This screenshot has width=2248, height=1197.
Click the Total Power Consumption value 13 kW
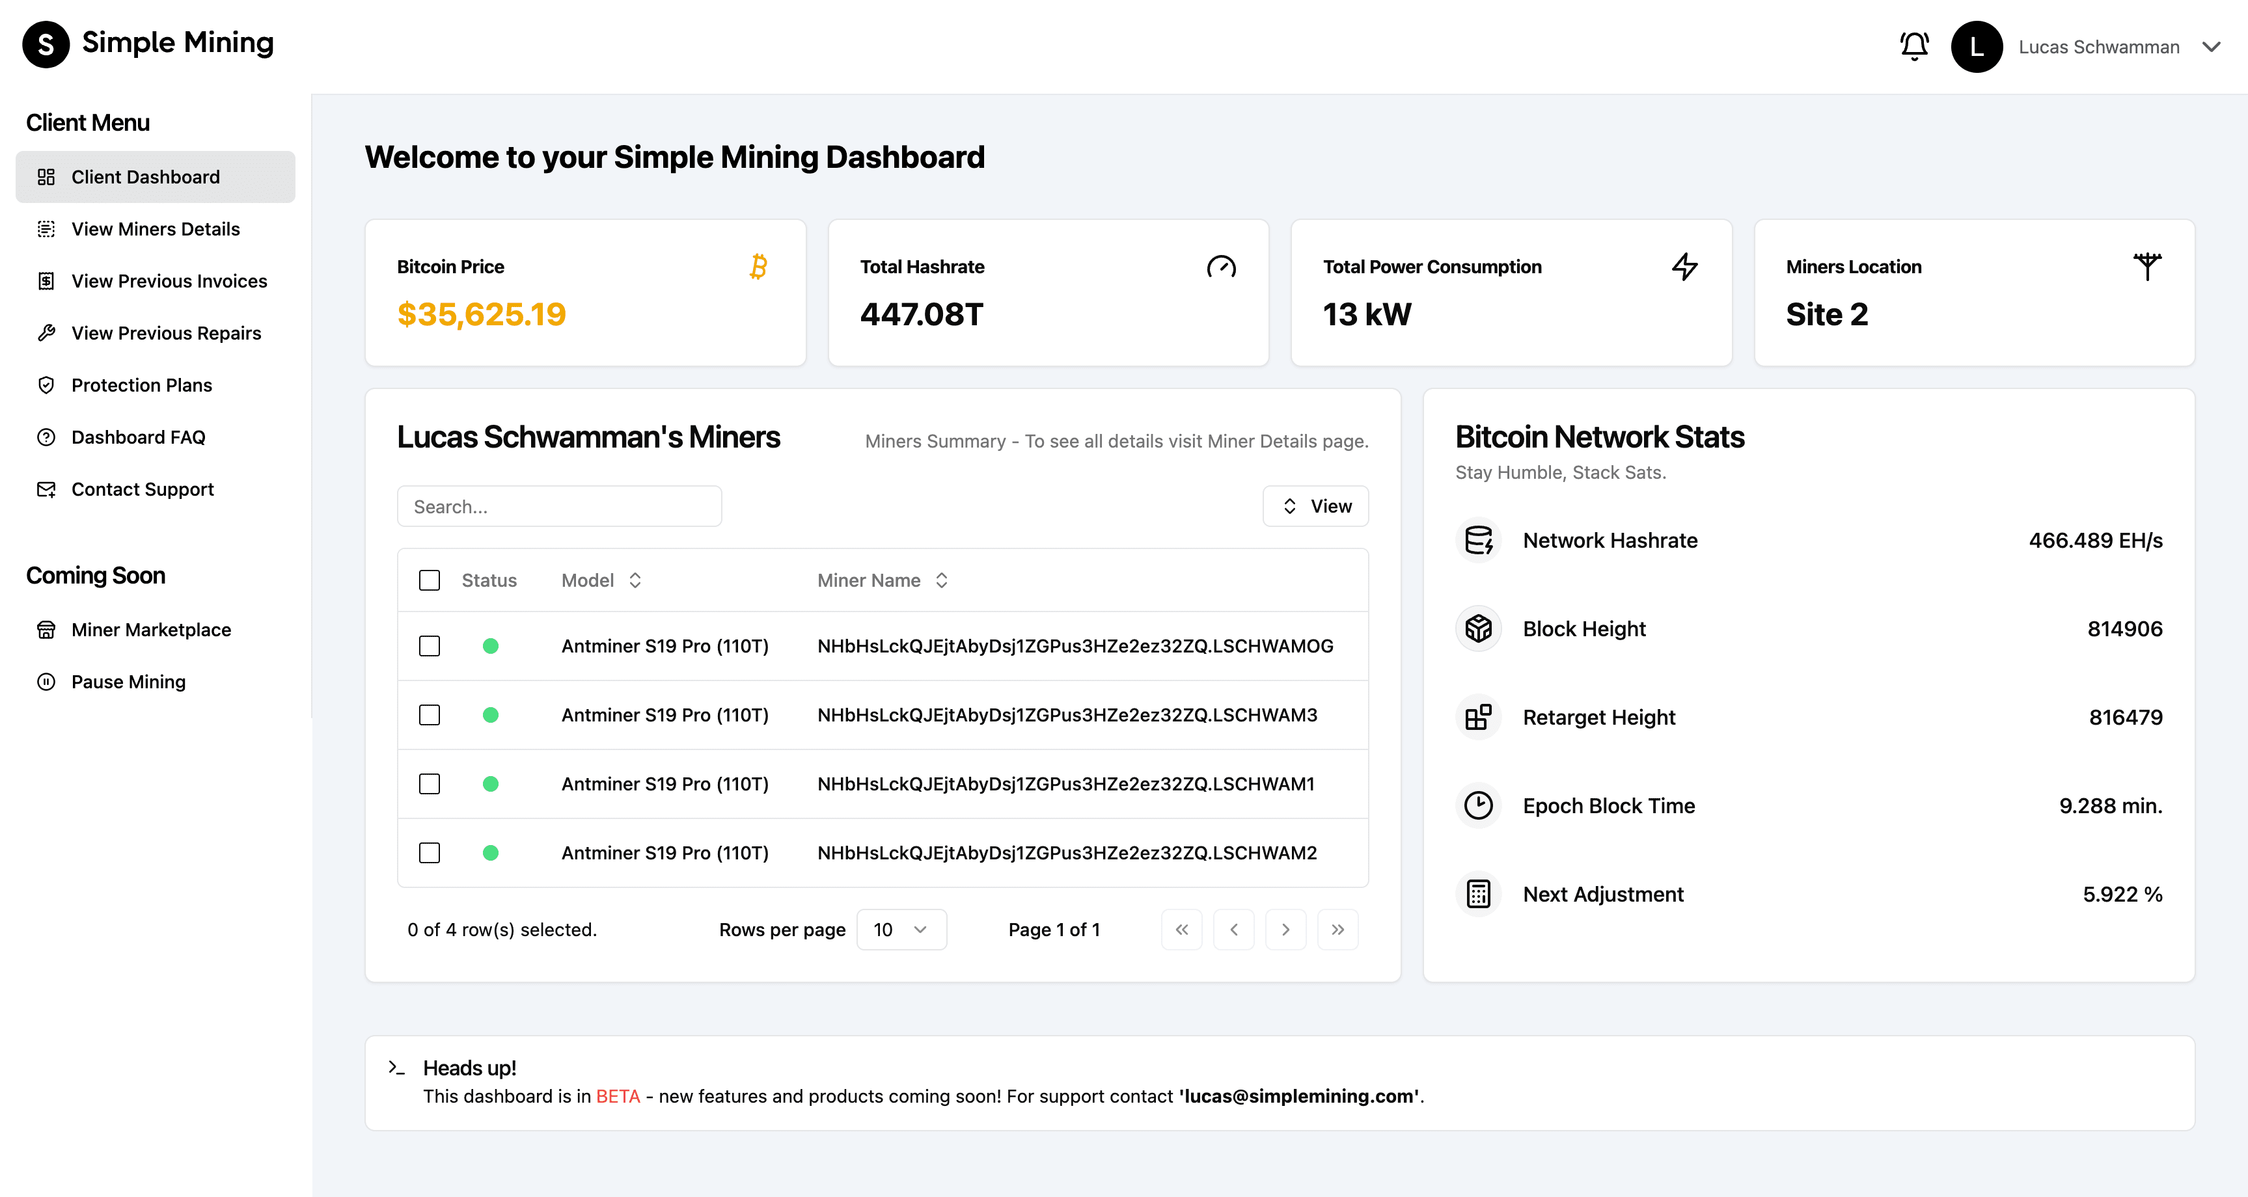[x=1367, y=314]
